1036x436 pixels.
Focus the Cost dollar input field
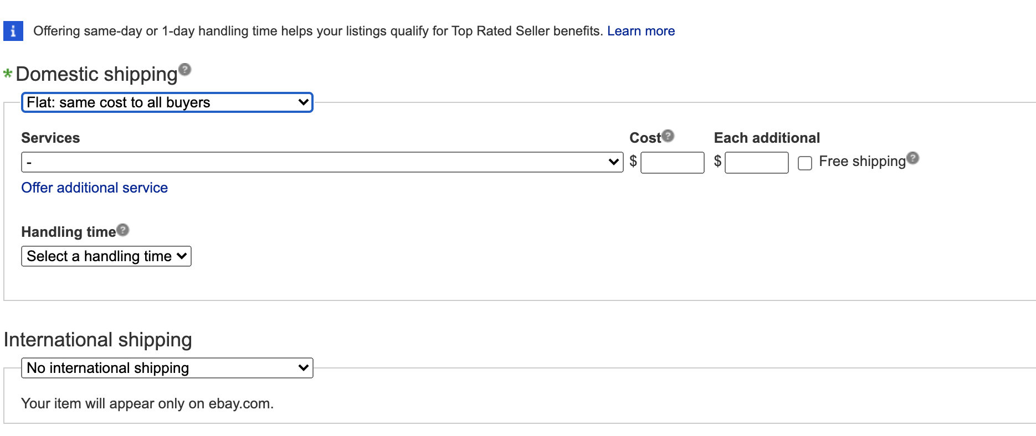click(672, 163)
